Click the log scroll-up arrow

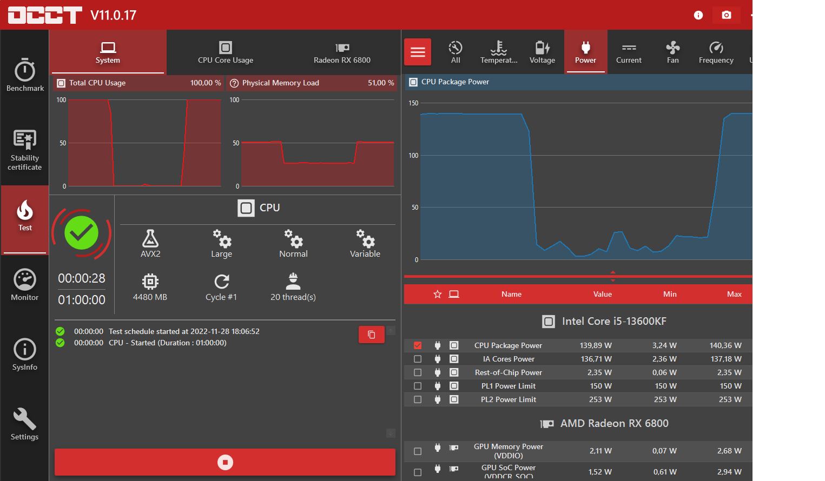point(391,330)
